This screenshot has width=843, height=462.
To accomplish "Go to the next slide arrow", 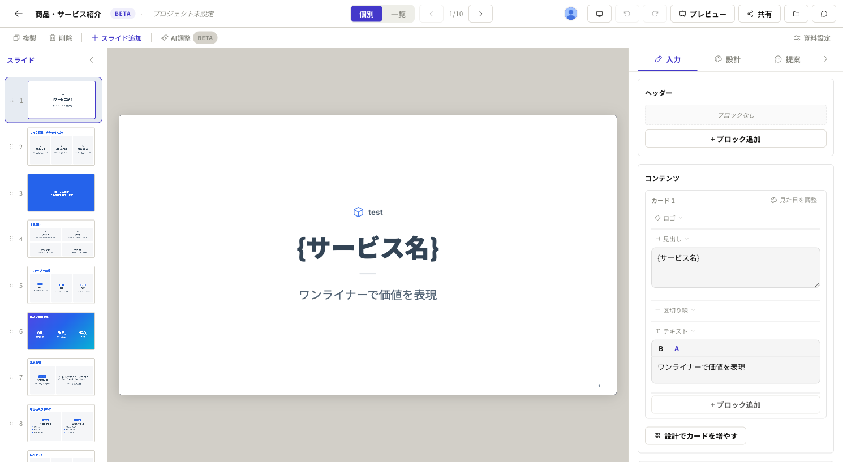I will coord(480,14).
